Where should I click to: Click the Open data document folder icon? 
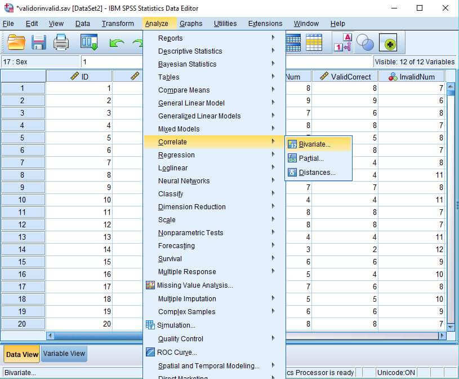(x=16, y=42)
